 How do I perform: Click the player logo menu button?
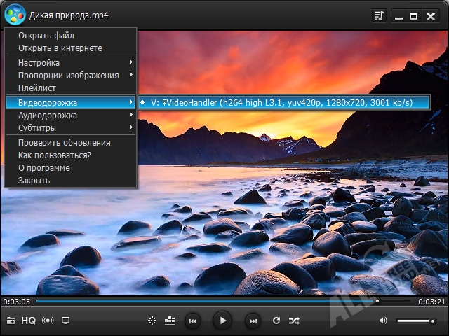[x=15, y=15]
